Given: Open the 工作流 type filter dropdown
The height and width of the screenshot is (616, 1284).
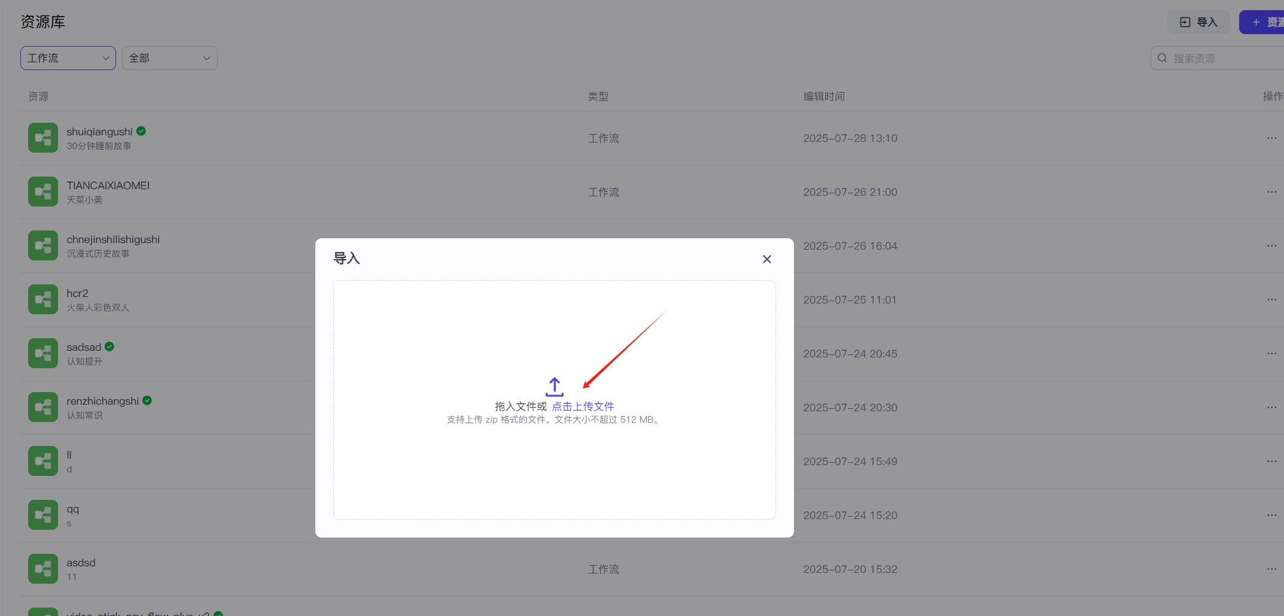Looking at the screenshot, I should (x=68, y=58).
